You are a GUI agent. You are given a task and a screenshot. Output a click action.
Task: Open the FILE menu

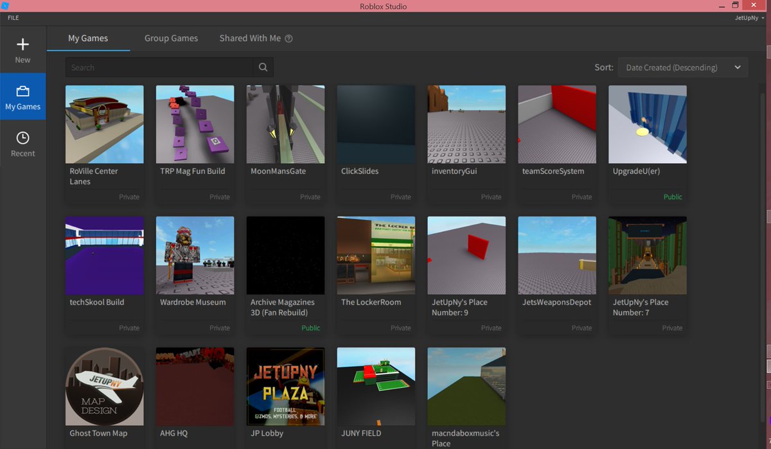(x=13, y=17)
